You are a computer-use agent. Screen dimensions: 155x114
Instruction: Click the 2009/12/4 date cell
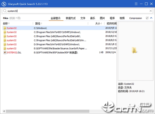point(111,52)
